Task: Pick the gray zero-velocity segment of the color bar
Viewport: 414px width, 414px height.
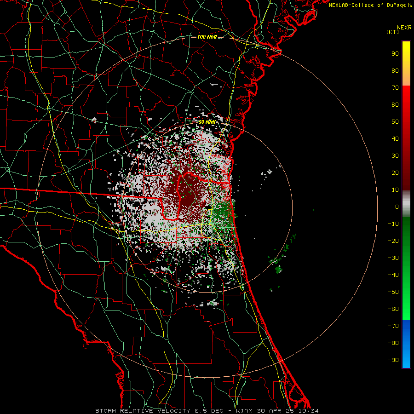Action: point(406,204)
